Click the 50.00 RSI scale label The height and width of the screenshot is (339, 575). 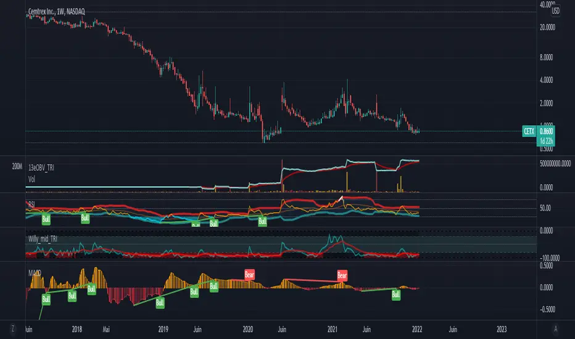pyautogui.click(x=545, y=208)
